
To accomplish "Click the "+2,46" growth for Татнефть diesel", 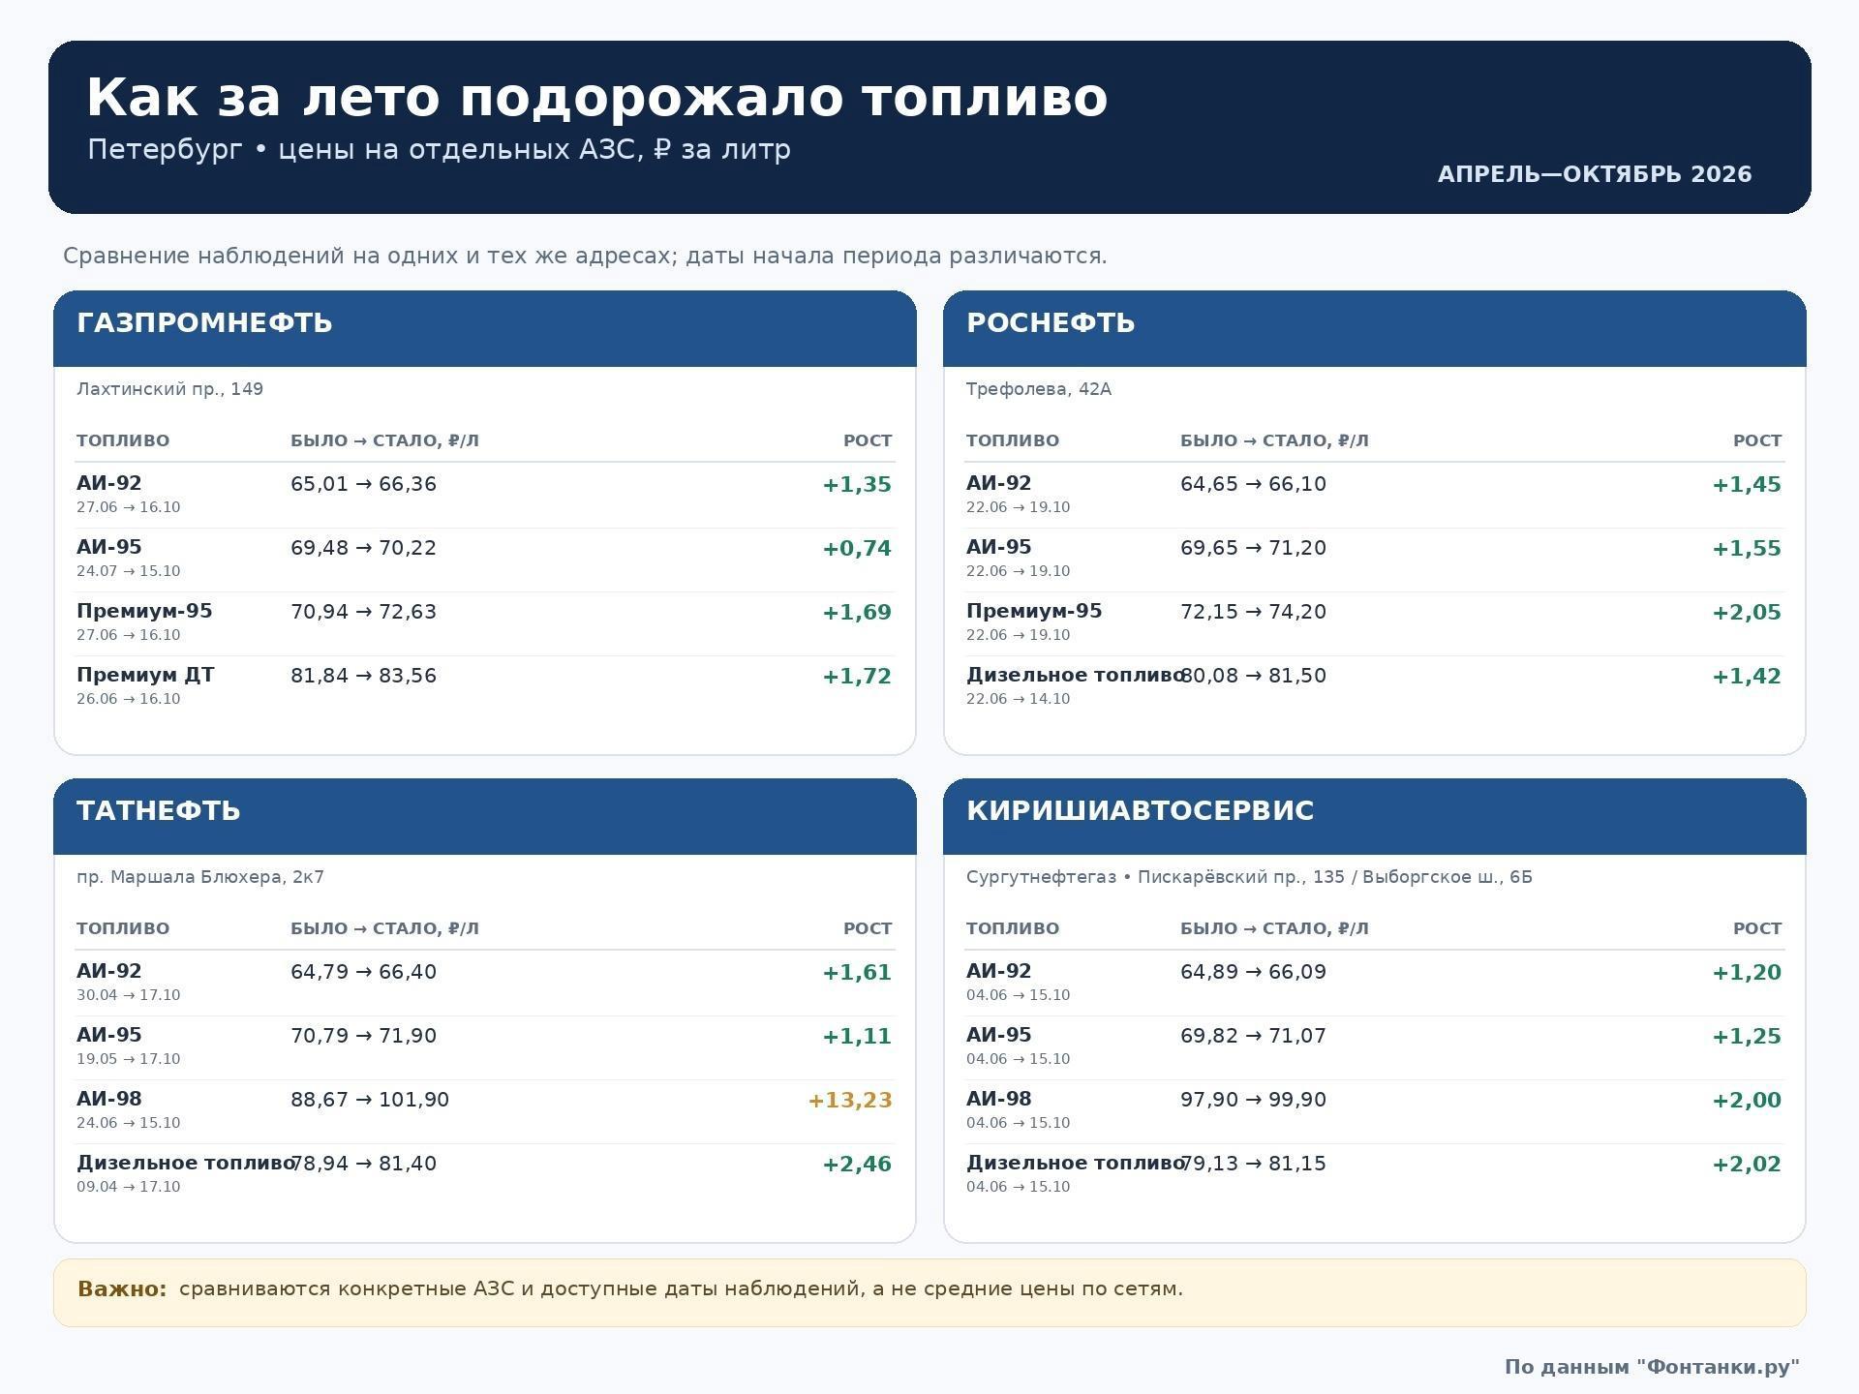I will (x=857, y=1164).
